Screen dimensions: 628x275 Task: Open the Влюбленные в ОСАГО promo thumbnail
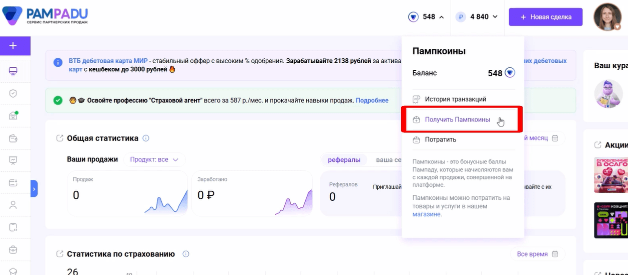[x=611, y=175]
